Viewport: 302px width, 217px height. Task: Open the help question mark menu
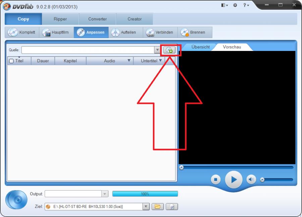click(246, 5)
